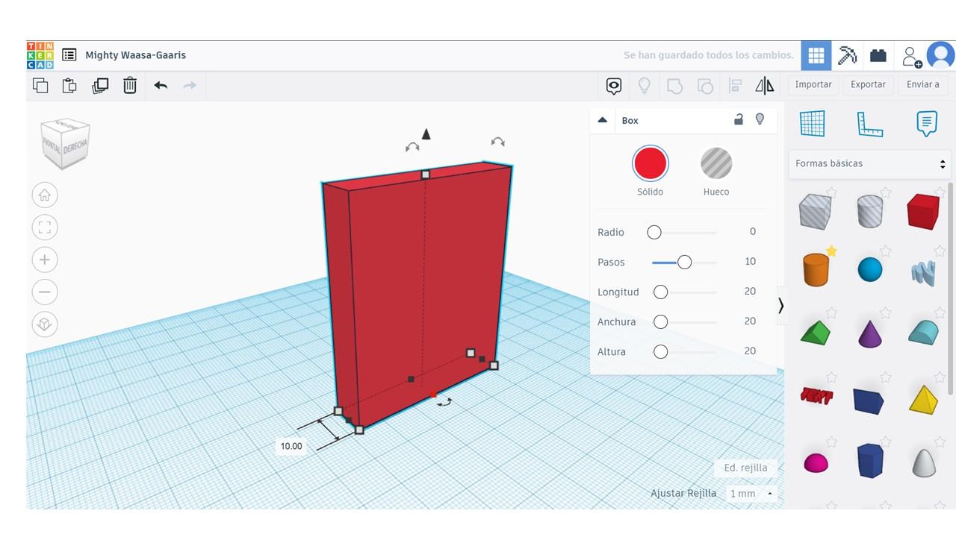This screenshot has width=956, height=537.
Task: Click the Tinkercad logo
Action: (40, 55)
